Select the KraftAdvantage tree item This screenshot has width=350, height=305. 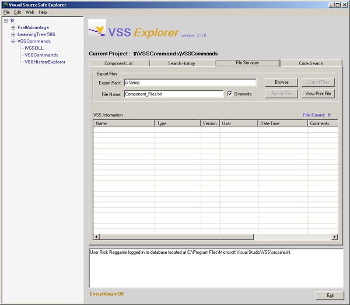pos(33,27)
